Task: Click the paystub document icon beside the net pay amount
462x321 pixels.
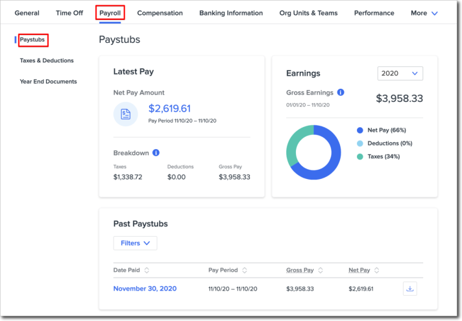Action: (x=125, y=114)
